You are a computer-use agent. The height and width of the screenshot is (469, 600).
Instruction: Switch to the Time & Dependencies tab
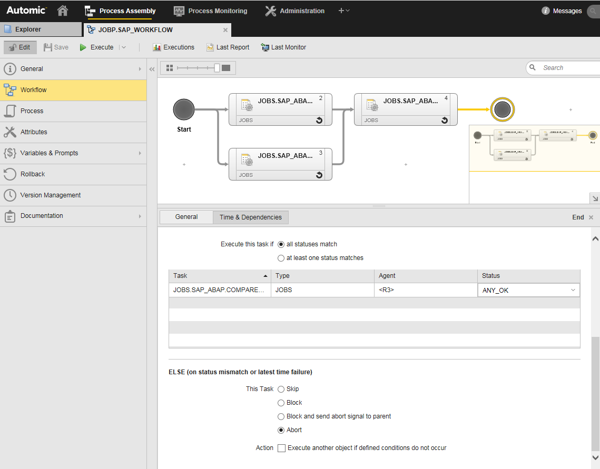250,217
